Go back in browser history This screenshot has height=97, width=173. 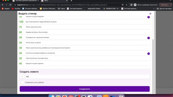(3, 5)
